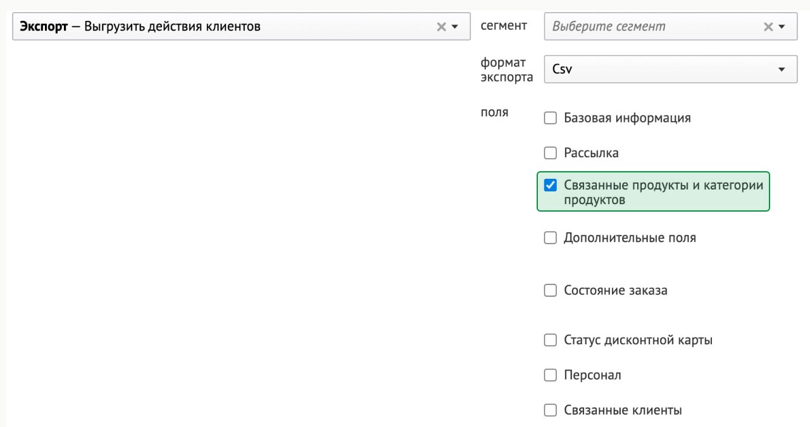Uncheck Связанные продукты и категории продуктов
The height and width of the screenshot is (427, 810).
tap(551, 185)
